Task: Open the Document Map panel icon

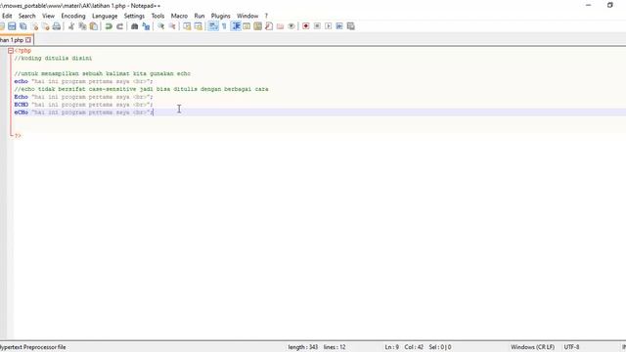Action: (x=257, y=26)
